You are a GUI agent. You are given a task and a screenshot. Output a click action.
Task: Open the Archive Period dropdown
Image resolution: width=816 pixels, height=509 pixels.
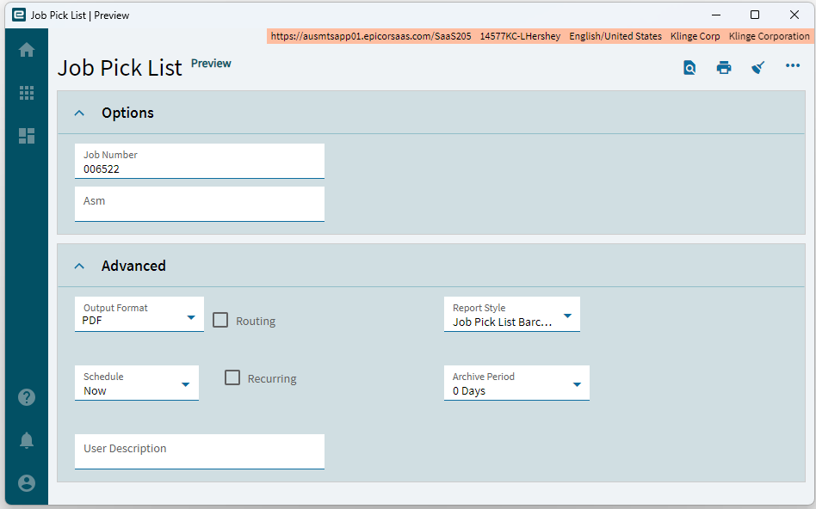point(516,383)
